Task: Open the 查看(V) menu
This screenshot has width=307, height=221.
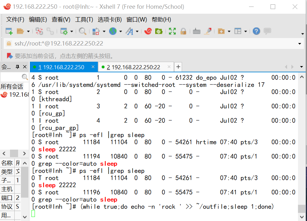Action: click(61, 20)
